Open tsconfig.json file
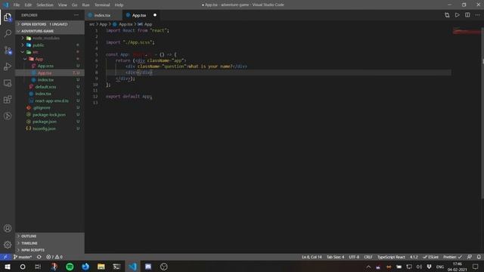Image resolution: width=484 pixels, height=272 pixels. click(x=44, y=128)
